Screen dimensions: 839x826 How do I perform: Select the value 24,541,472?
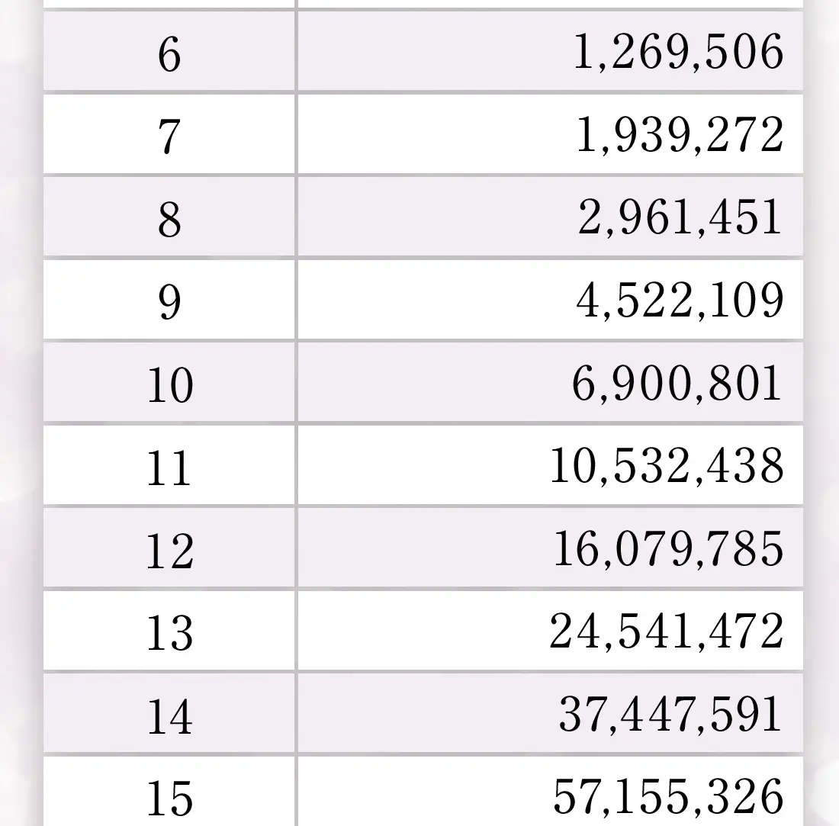click(x=666, y=632)
